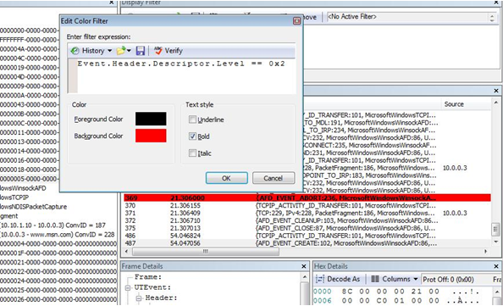Open the Background Color red swatch
The height and width of the screenshot is (306, 503).
click(x=151, y=136)
